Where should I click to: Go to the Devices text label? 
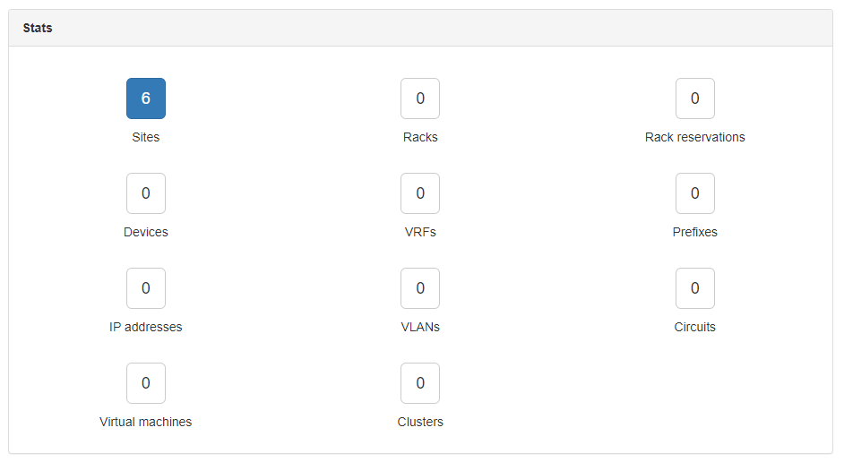(x=146, y=233)
